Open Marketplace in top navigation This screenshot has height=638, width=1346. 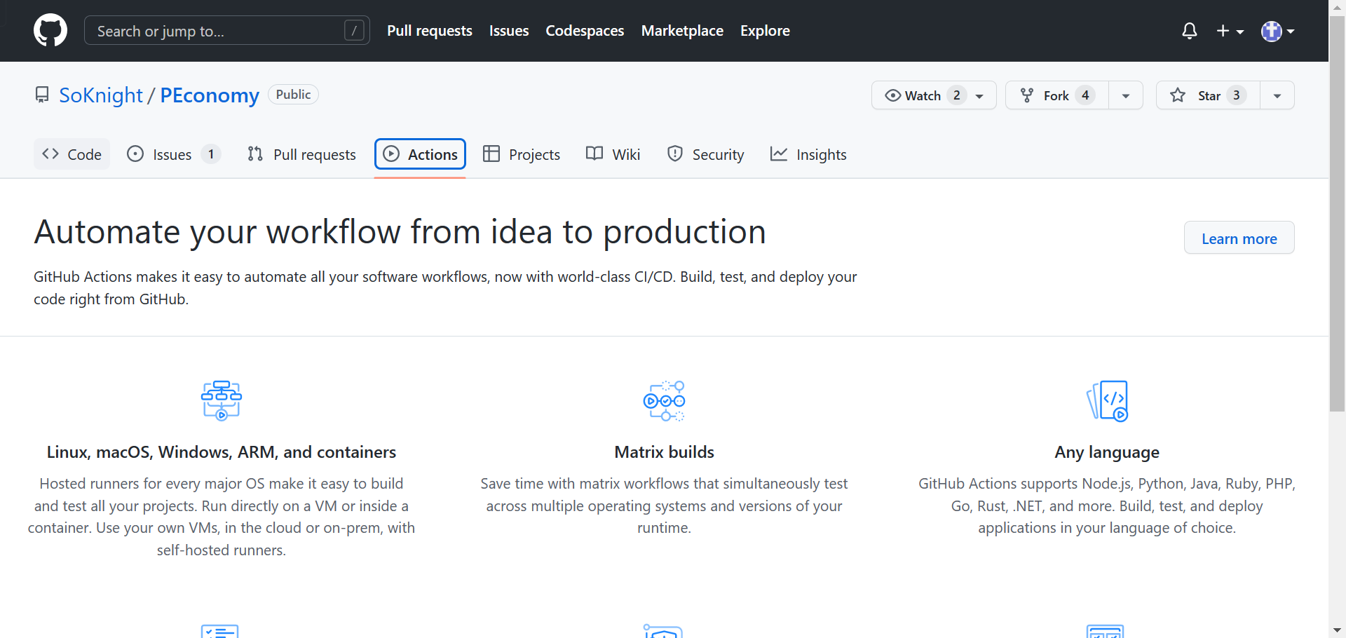click(682, 31)
